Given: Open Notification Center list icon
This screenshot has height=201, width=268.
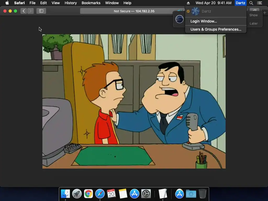Looking at the screenshot, I should [x=260, y=3].
